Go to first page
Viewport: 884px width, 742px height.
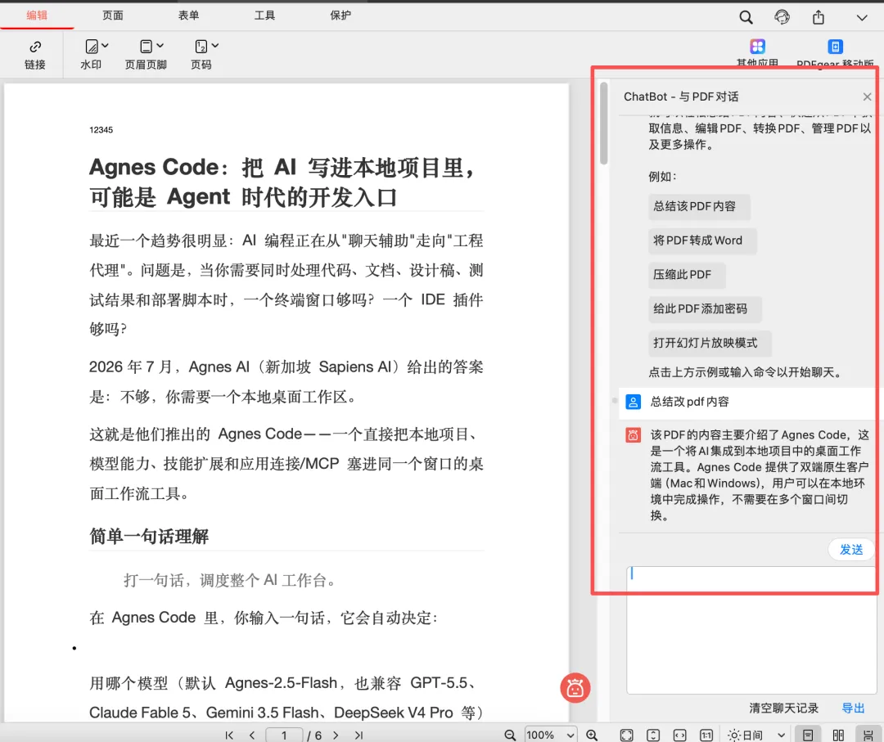coord(229,735)
